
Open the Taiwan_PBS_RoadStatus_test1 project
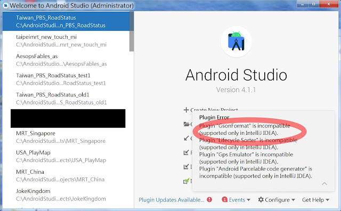click(x=66, y=79)
